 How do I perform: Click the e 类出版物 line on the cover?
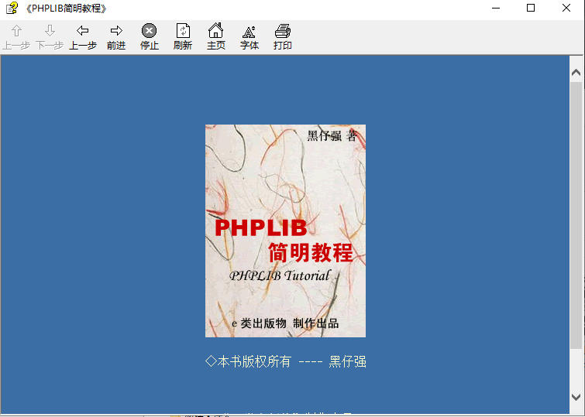285,323
